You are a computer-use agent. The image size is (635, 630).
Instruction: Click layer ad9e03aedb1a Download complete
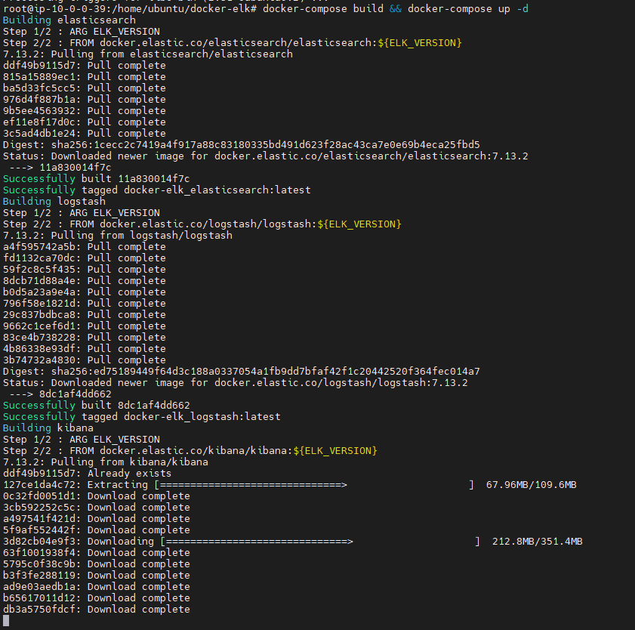point(97,587)
